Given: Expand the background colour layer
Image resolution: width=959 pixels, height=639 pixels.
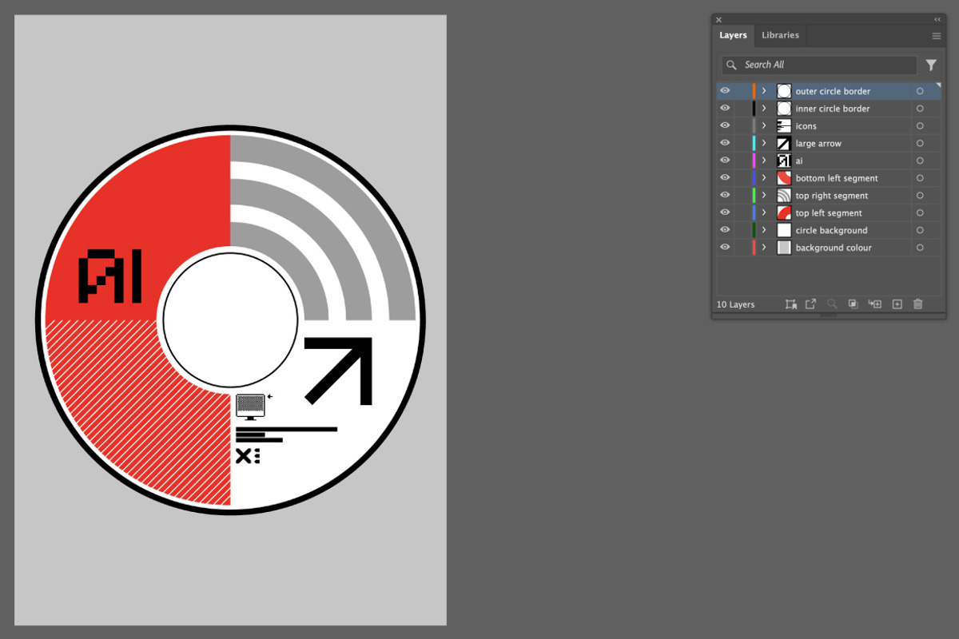Looking at the screenshot, I should pyautogui.click(x=764, y=248).
